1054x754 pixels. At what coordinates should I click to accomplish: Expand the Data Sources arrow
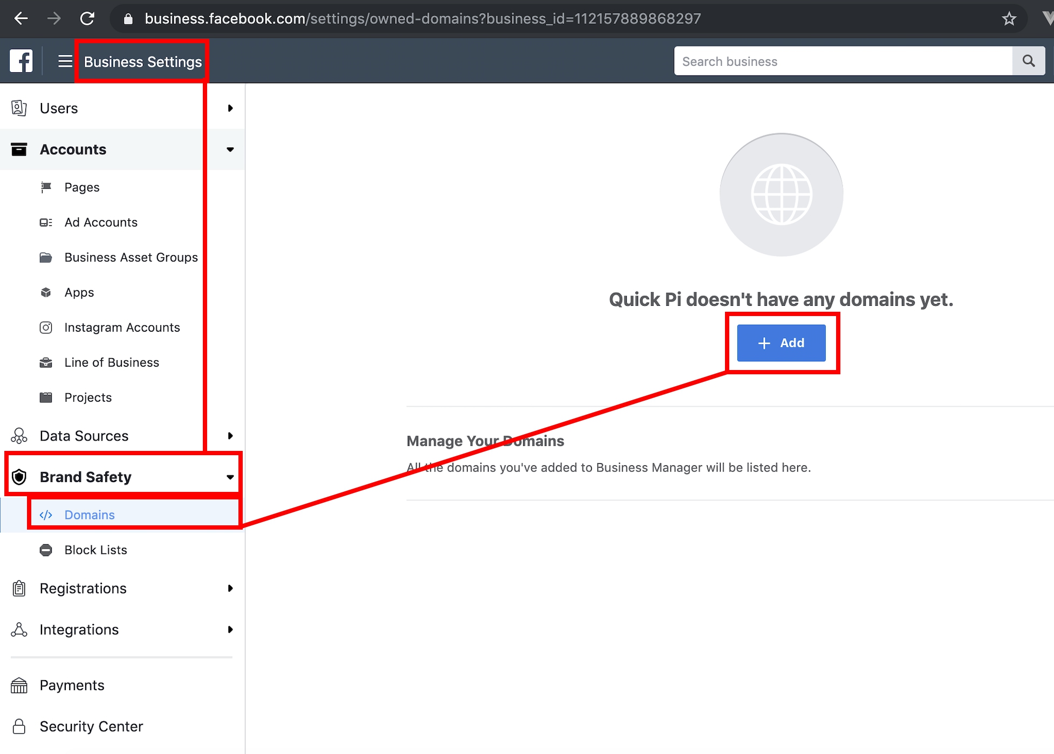pos(230,436)
